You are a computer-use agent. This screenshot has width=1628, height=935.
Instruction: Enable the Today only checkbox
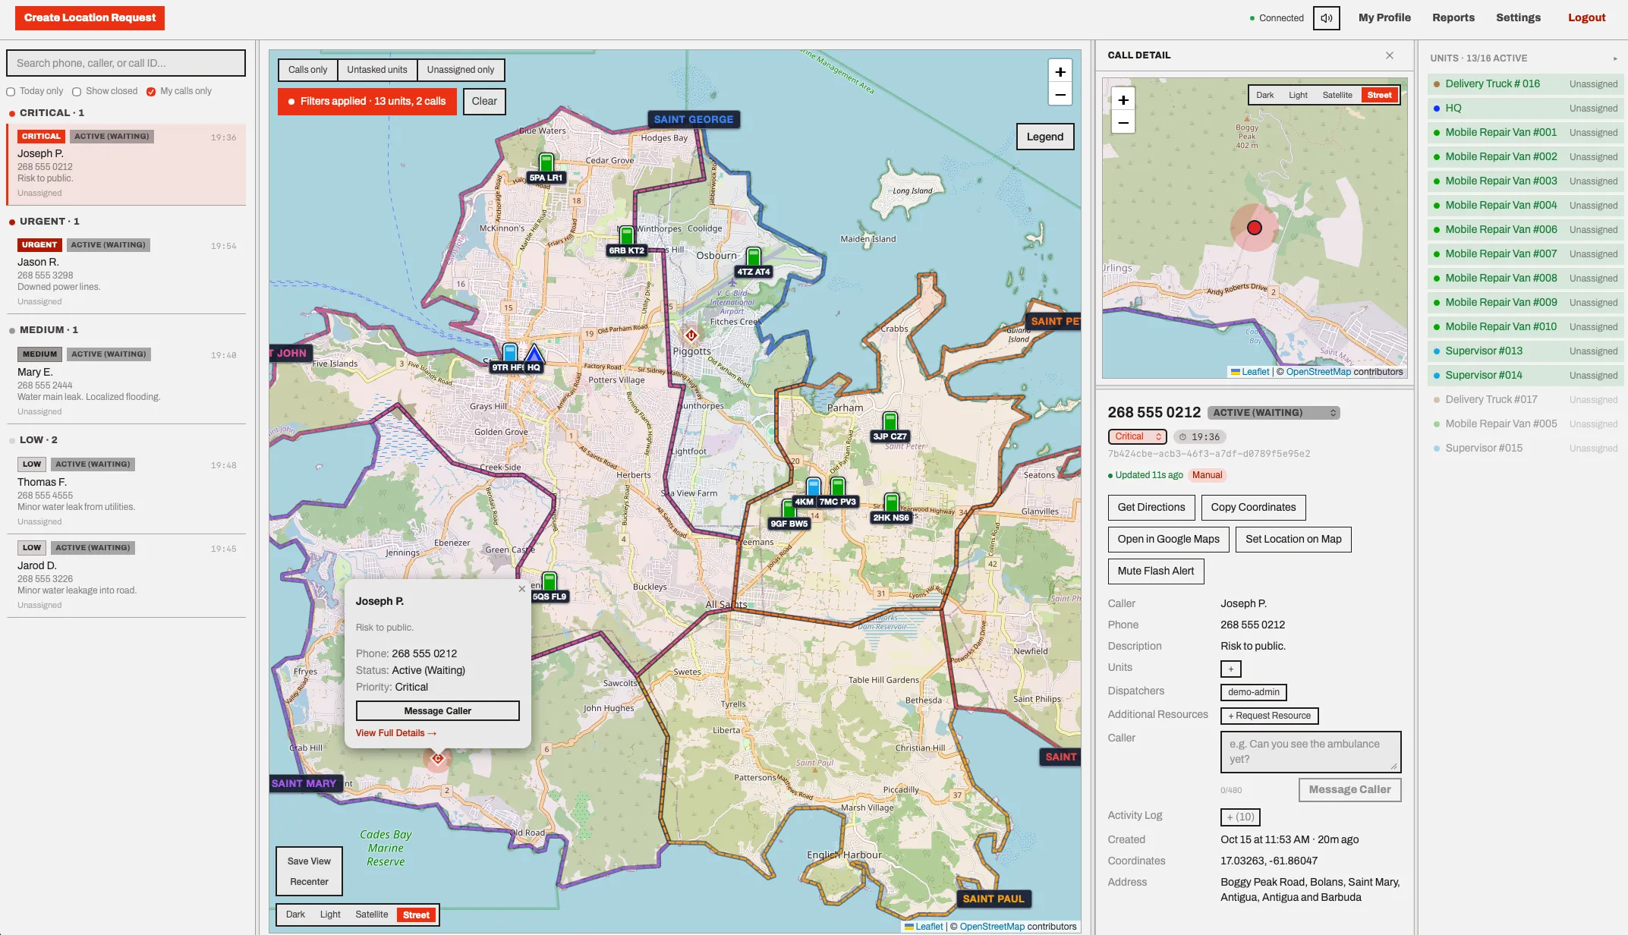pyautogui.click(x=11, y=92)
